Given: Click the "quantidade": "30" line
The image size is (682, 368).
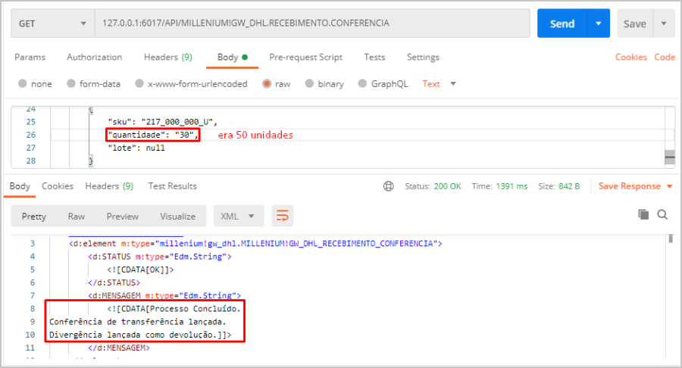Looking at the screenshot, I should click(152, 135).
